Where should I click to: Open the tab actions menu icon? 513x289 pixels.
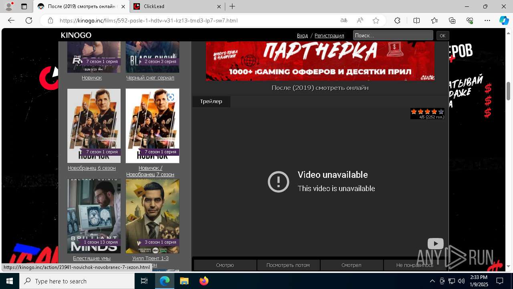(24, 6)
